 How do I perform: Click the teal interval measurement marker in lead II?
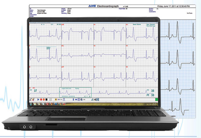[46, 47]
